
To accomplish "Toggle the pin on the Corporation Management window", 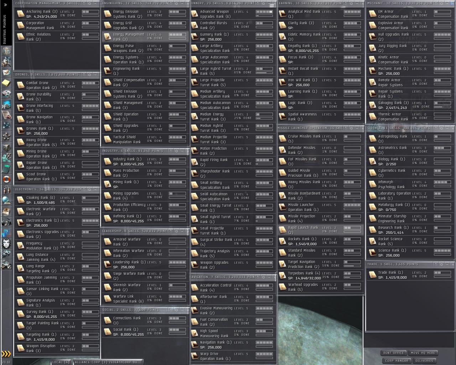I will pyautogui.click(x=84, y=3).
